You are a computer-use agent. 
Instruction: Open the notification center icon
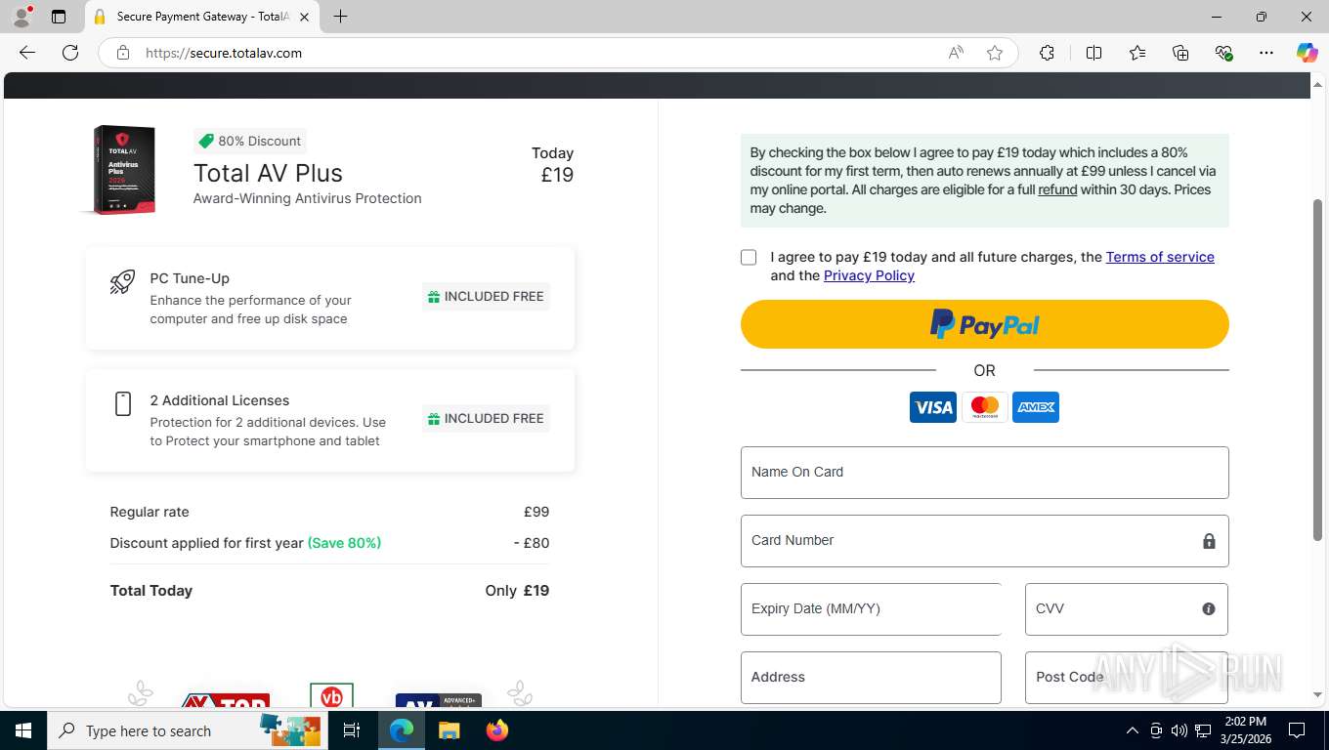(1297, 730)
